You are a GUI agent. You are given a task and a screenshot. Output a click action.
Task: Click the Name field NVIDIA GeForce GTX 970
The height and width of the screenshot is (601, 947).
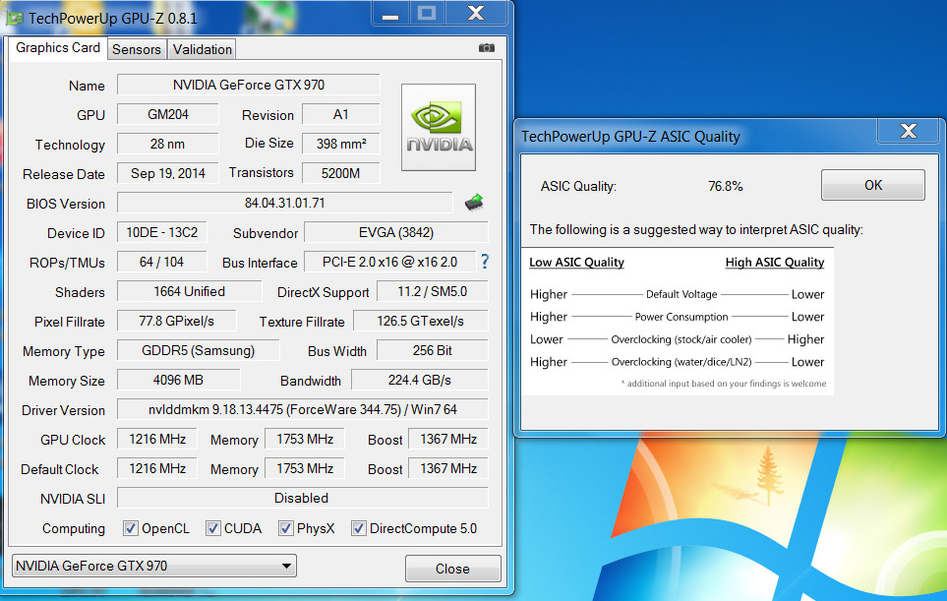248,85
